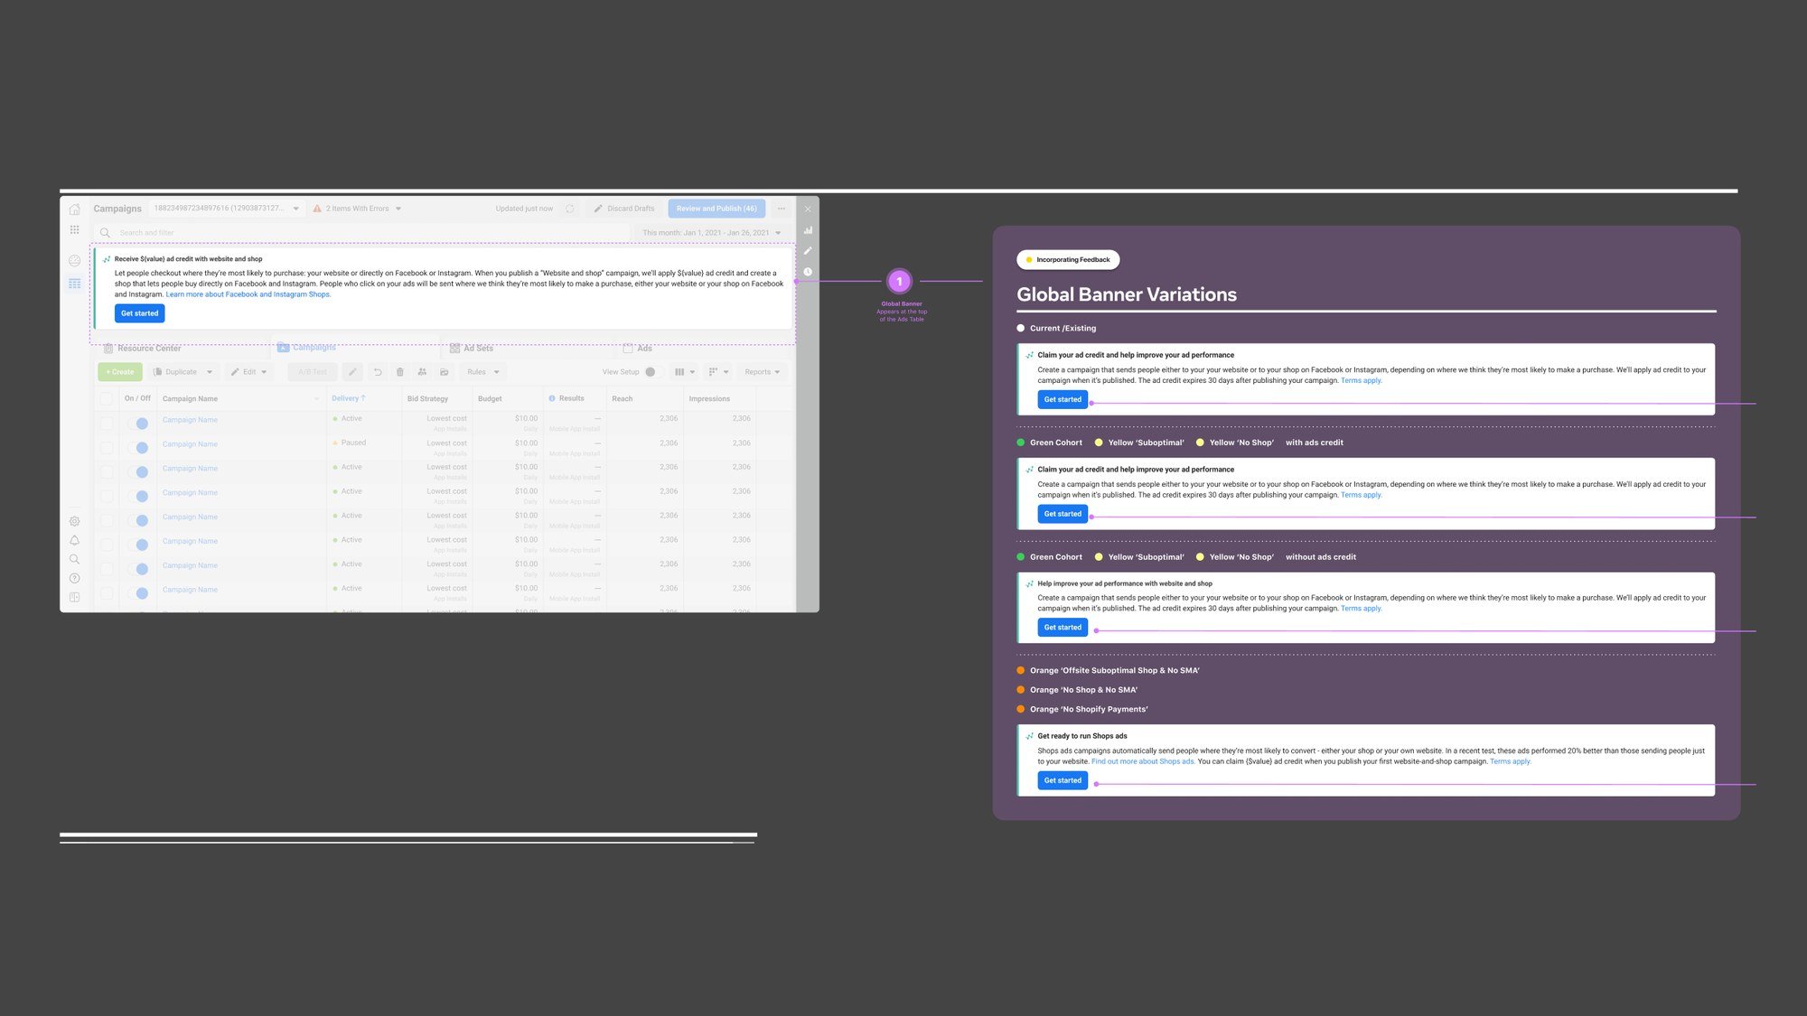The height and width of the screenshot is (1016, 1807).
Task: Click the search magnifier in left sidebar
Action: [74, 559]
